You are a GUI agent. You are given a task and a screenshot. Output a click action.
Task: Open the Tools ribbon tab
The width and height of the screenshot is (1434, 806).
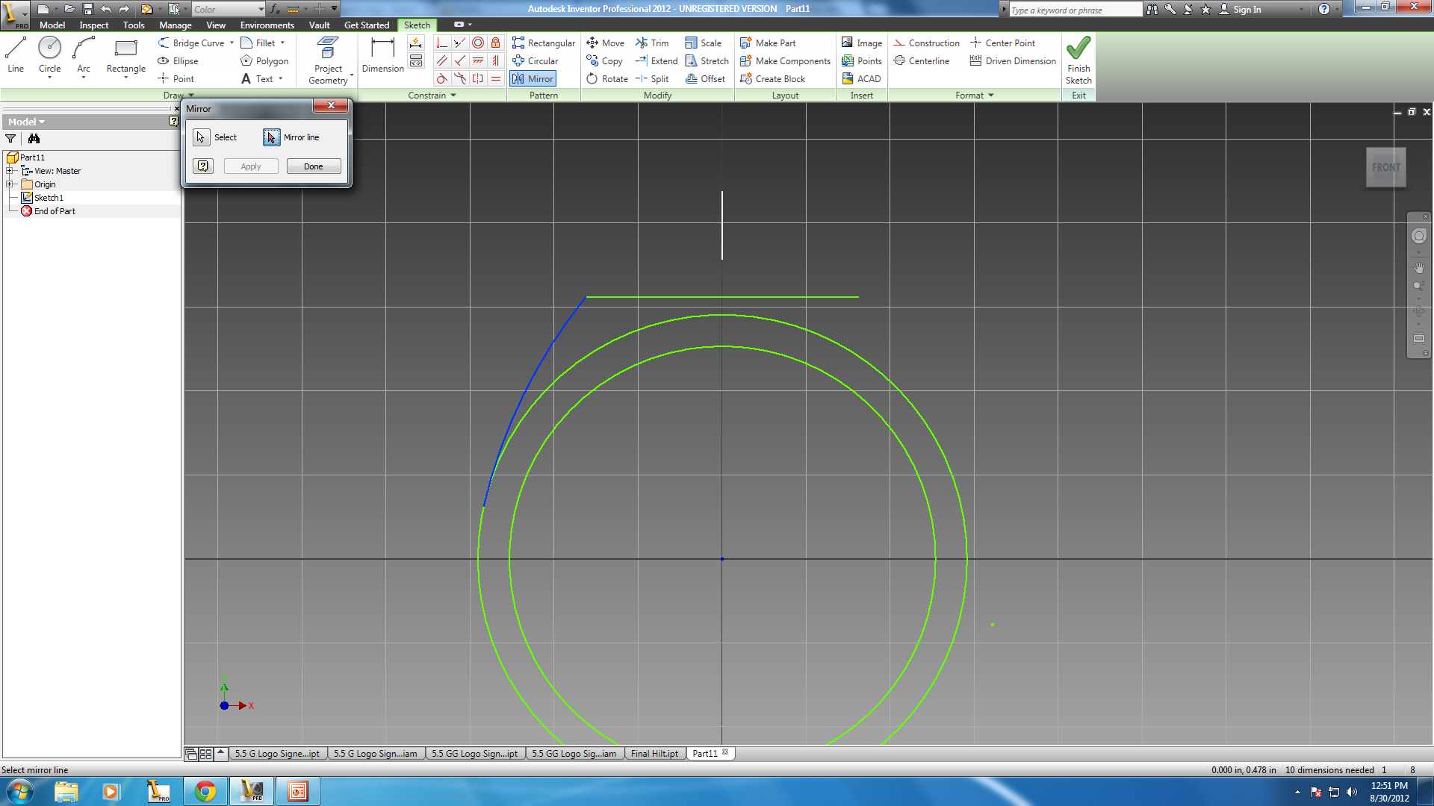[134, 25]
